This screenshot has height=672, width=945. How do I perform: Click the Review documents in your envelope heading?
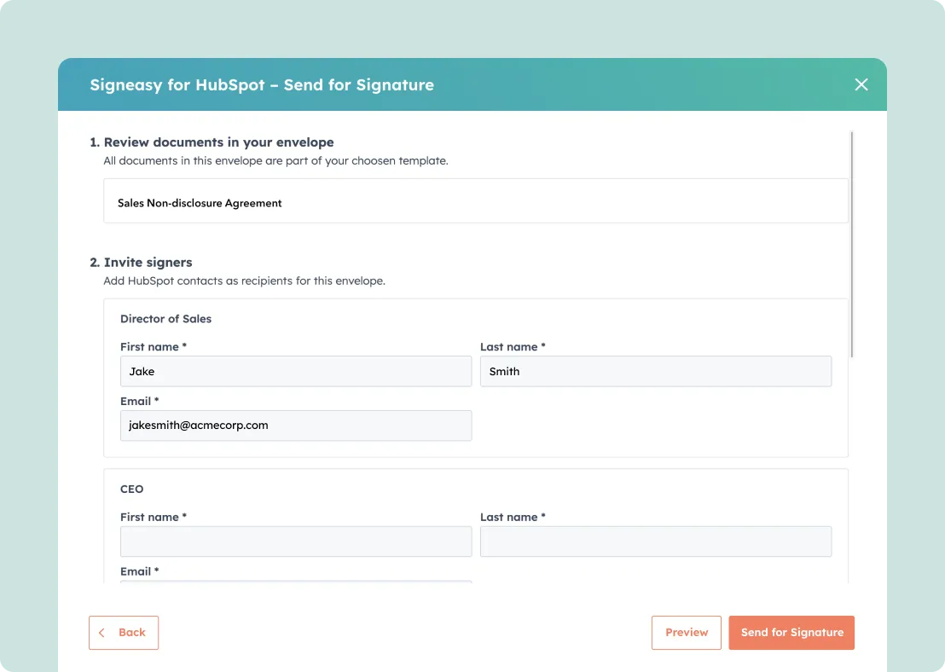click(x=218, y=142)
